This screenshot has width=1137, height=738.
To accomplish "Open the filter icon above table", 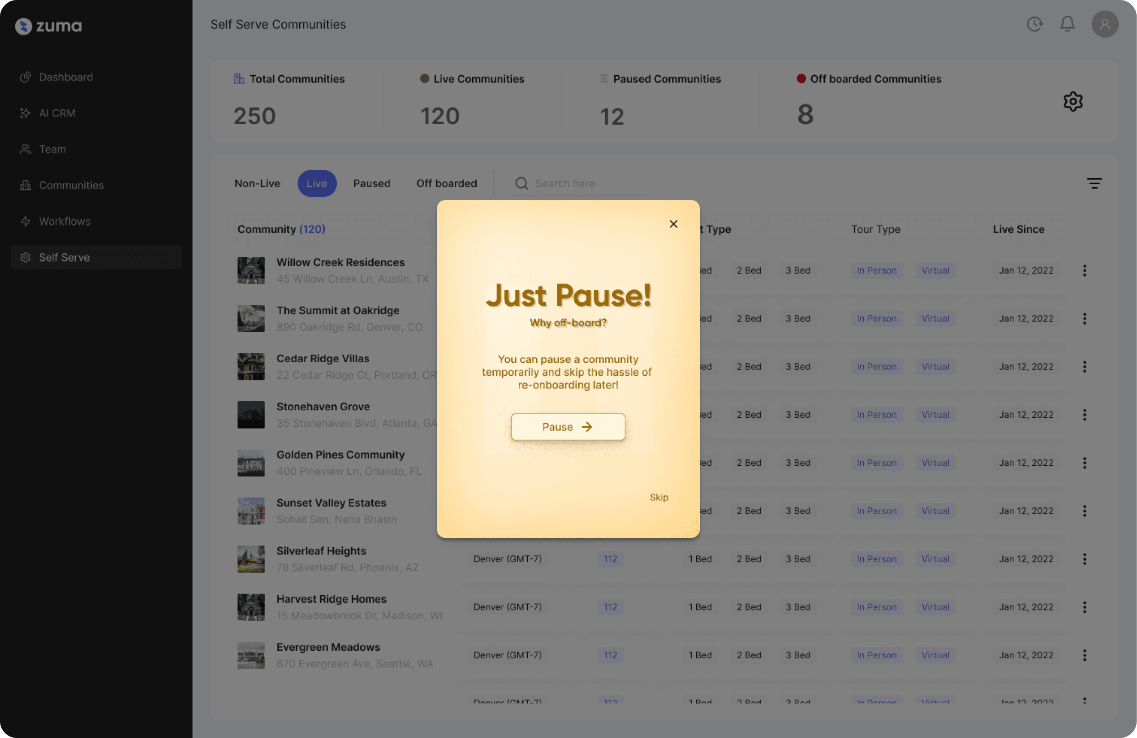I will pyautogui.click(x=1094, y=184).
